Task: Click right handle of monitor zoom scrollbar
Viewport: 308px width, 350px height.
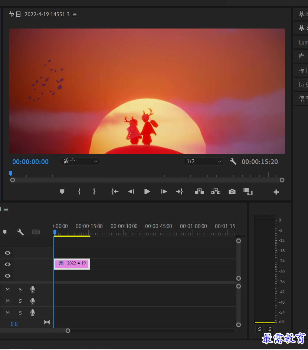Action: coord(282,180)
